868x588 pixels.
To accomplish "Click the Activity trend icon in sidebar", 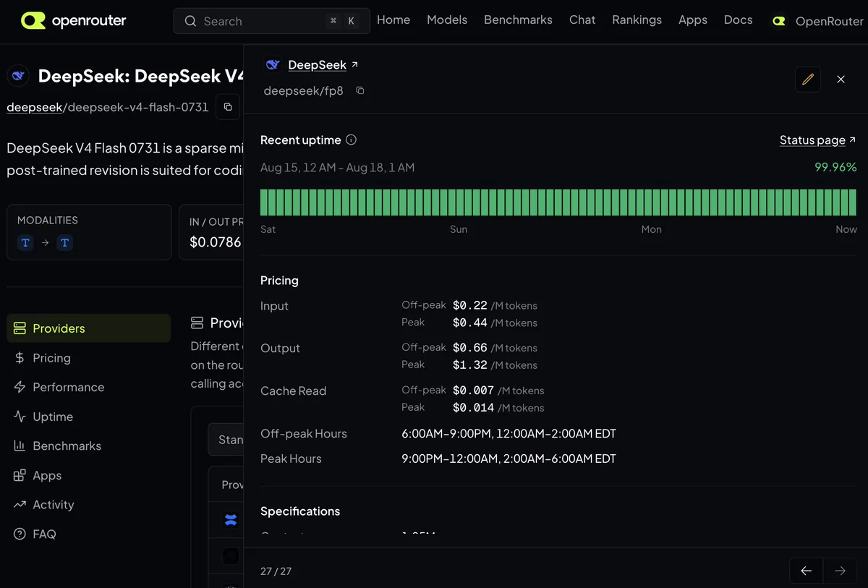I will point(20,505).
